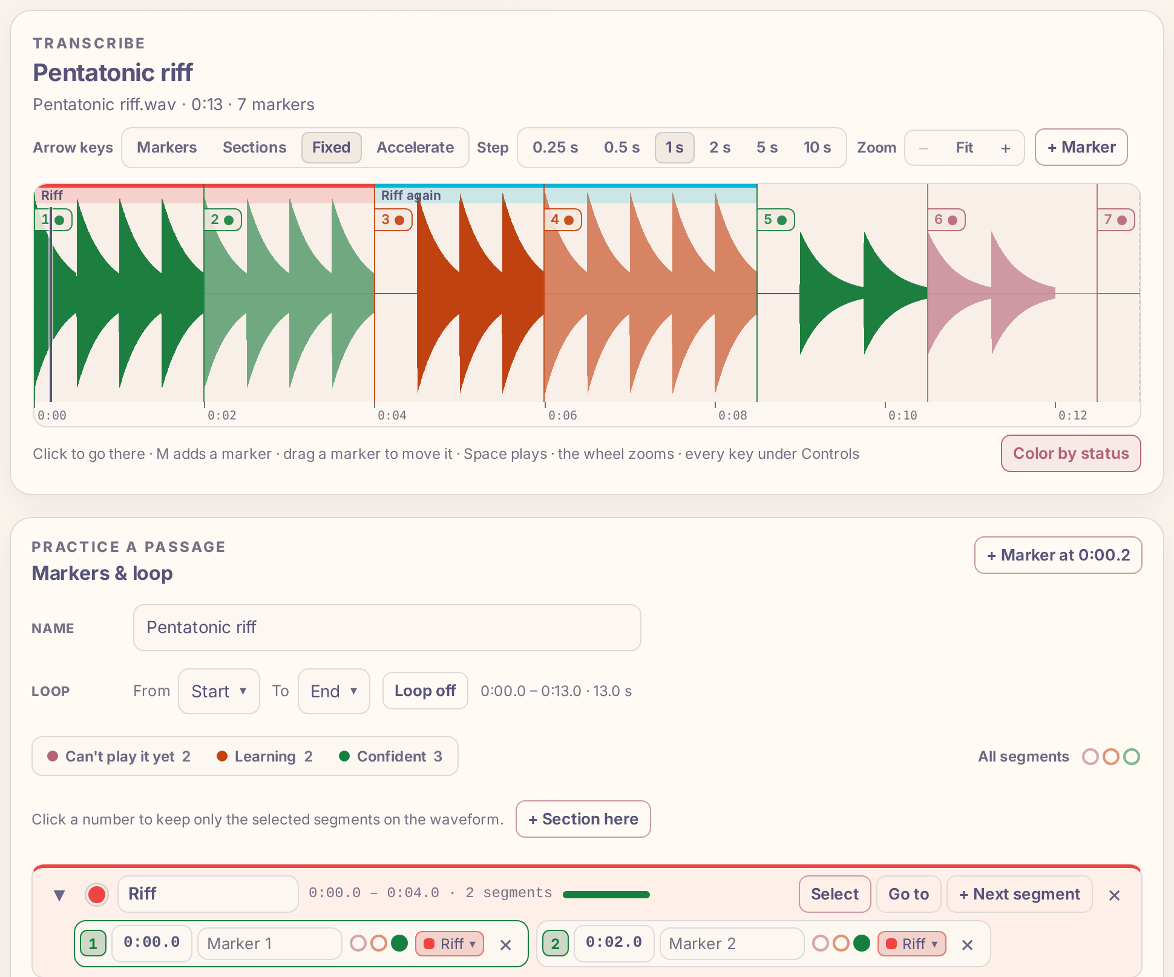Choose 1 s step size
1174x977 pixels.
click(674, 148)
